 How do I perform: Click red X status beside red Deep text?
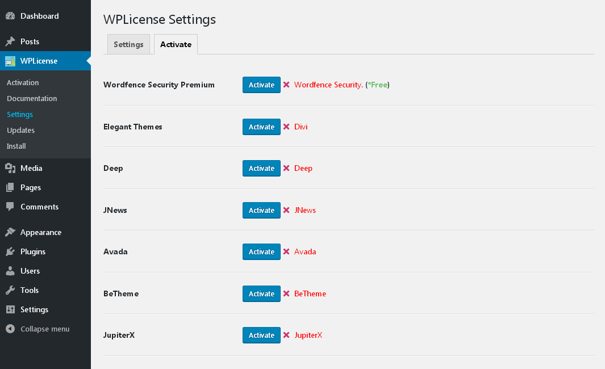coord(286,168)
